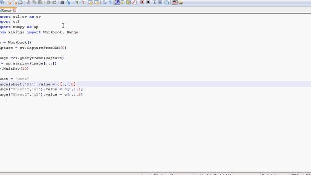Image resolution: width=311 pixels, height=175 pixels.
Task: Click the Close All documents toolbar icon
Action: [x=15, y=2]
